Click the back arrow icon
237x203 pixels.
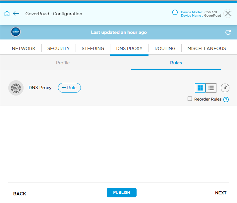[16, 14]
